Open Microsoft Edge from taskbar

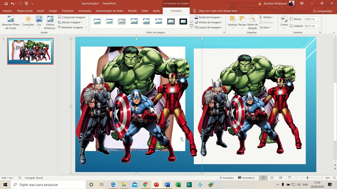[x=113, y=185]
